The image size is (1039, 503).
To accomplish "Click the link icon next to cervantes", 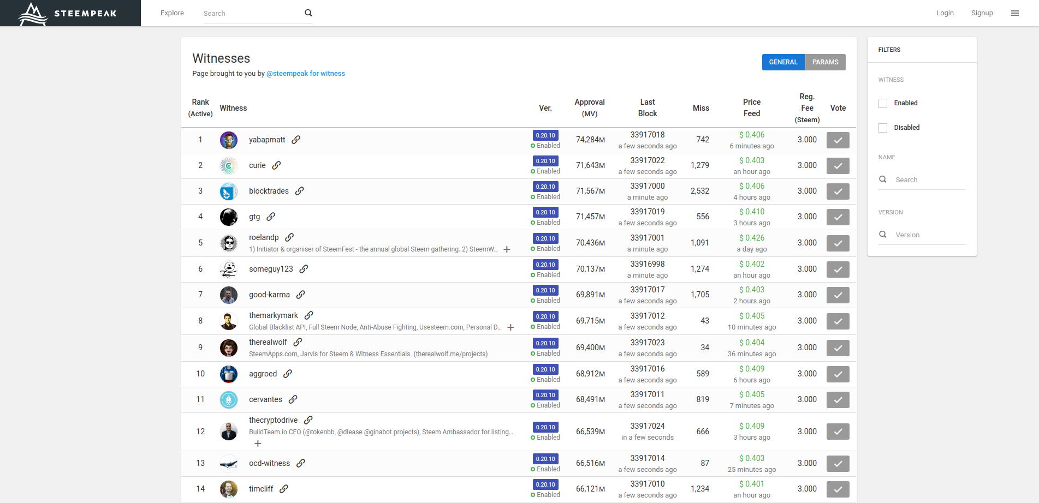I will (293, 399).
